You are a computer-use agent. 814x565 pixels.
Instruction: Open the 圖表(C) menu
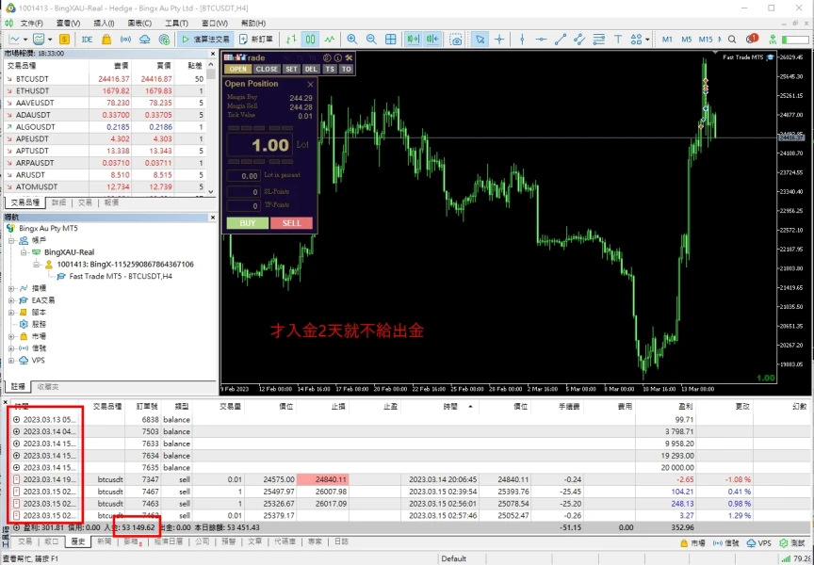pyautogui.click(x=139, y=23)
